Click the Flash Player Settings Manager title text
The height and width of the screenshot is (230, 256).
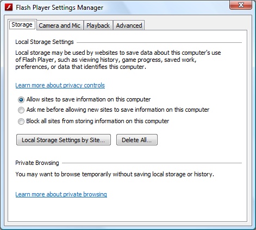59,8
